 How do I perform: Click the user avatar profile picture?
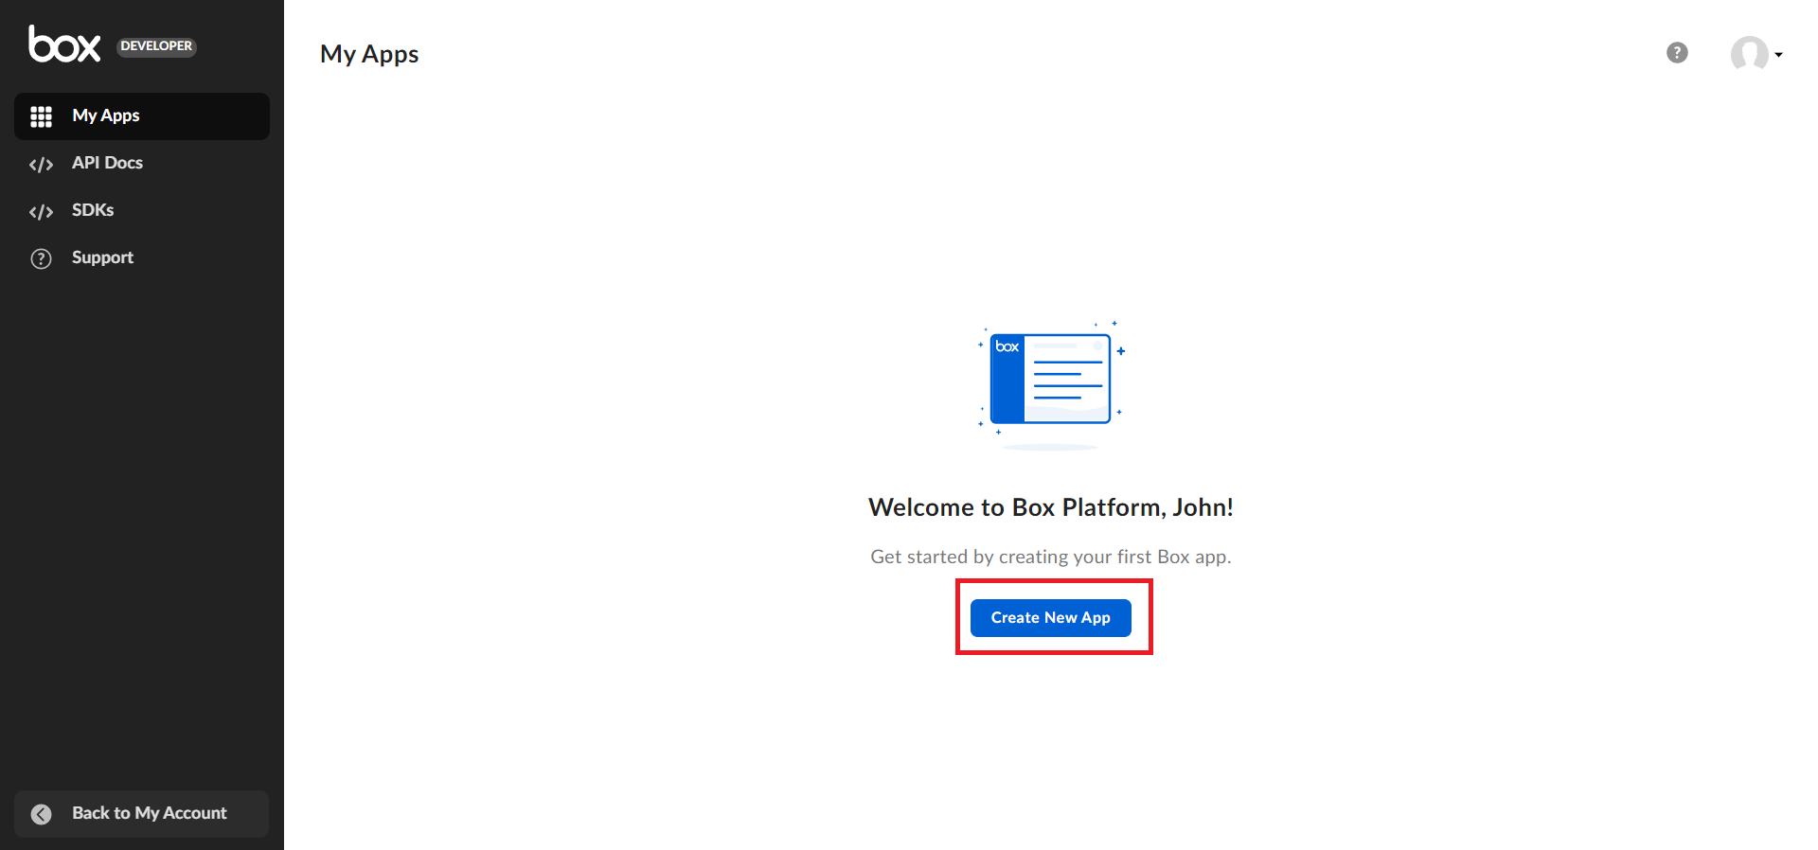click(1748, 54)
